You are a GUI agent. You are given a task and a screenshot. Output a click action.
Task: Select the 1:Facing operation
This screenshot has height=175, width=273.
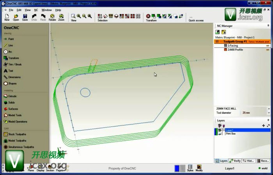[x=232, y=46]
